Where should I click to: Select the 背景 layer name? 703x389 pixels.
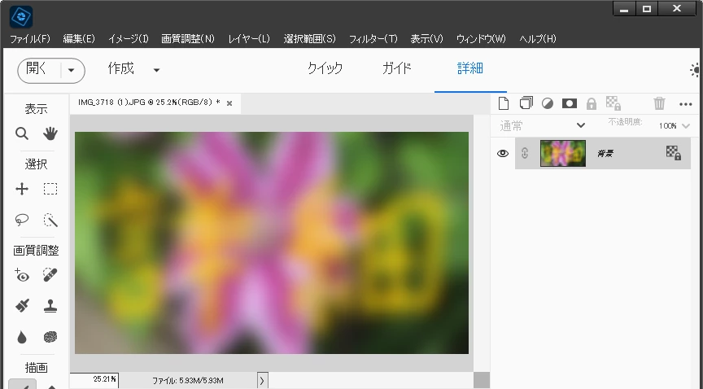click(605, 154)
